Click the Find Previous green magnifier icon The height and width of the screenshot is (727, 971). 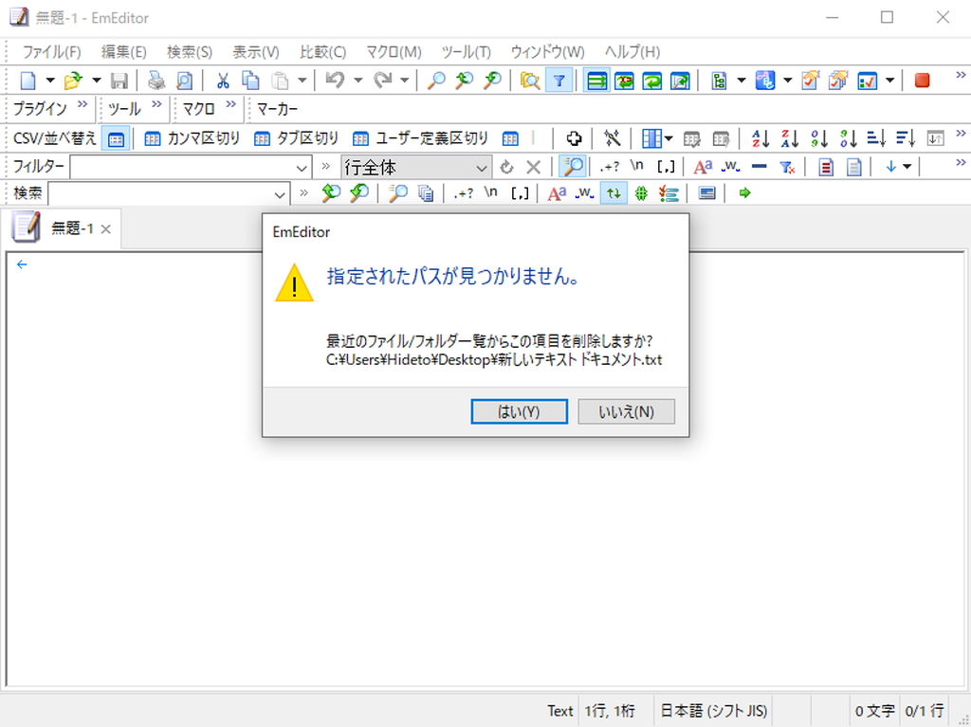(331, 193)
